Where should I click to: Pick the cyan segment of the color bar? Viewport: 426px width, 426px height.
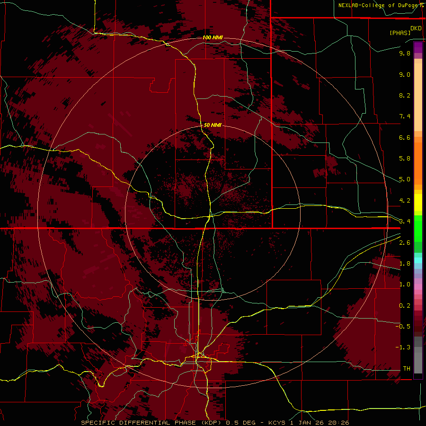pos(418,260)
